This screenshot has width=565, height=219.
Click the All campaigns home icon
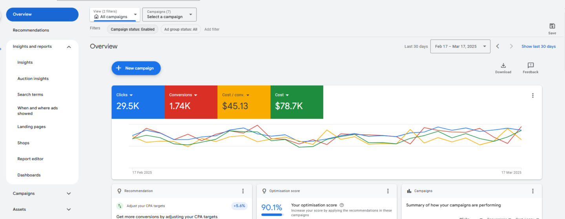click(97, 17)
